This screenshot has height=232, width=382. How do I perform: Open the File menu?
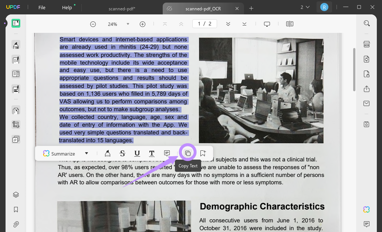pyautogui.click(x=42, y=7)
